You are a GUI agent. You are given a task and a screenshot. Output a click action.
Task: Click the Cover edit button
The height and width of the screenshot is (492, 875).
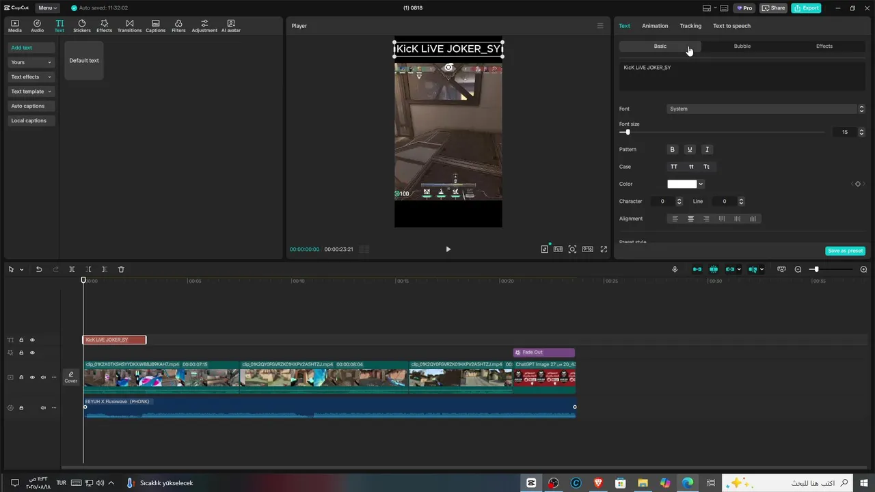71,377
